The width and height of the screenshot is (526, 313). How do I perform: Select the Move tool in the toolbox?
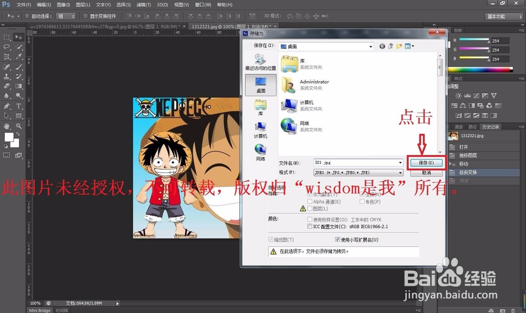coord(18,37)
